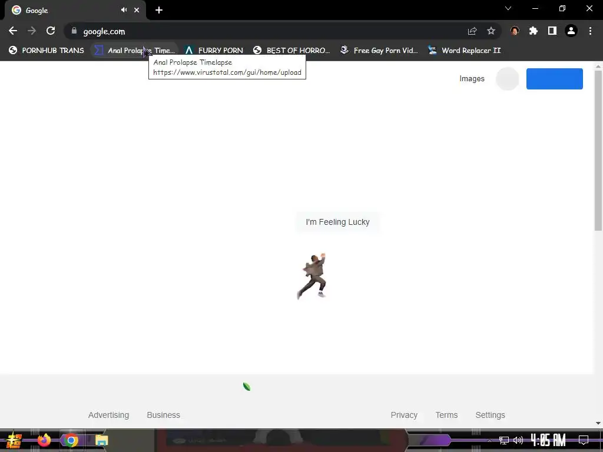Reload the google.com page
This screenshot has height=452, width=603.
(x=51, y=31)
